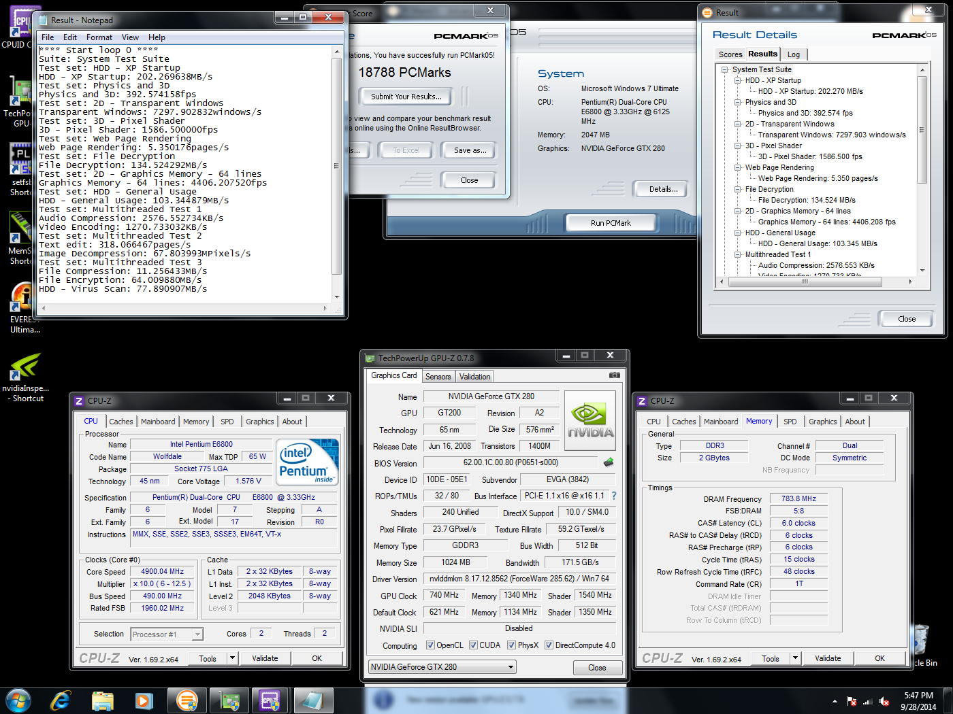Image resolution: width=953 pixels, height=714 pixels.
Task: Switch to Scores tab in Result Details
Action: [730, 54]
